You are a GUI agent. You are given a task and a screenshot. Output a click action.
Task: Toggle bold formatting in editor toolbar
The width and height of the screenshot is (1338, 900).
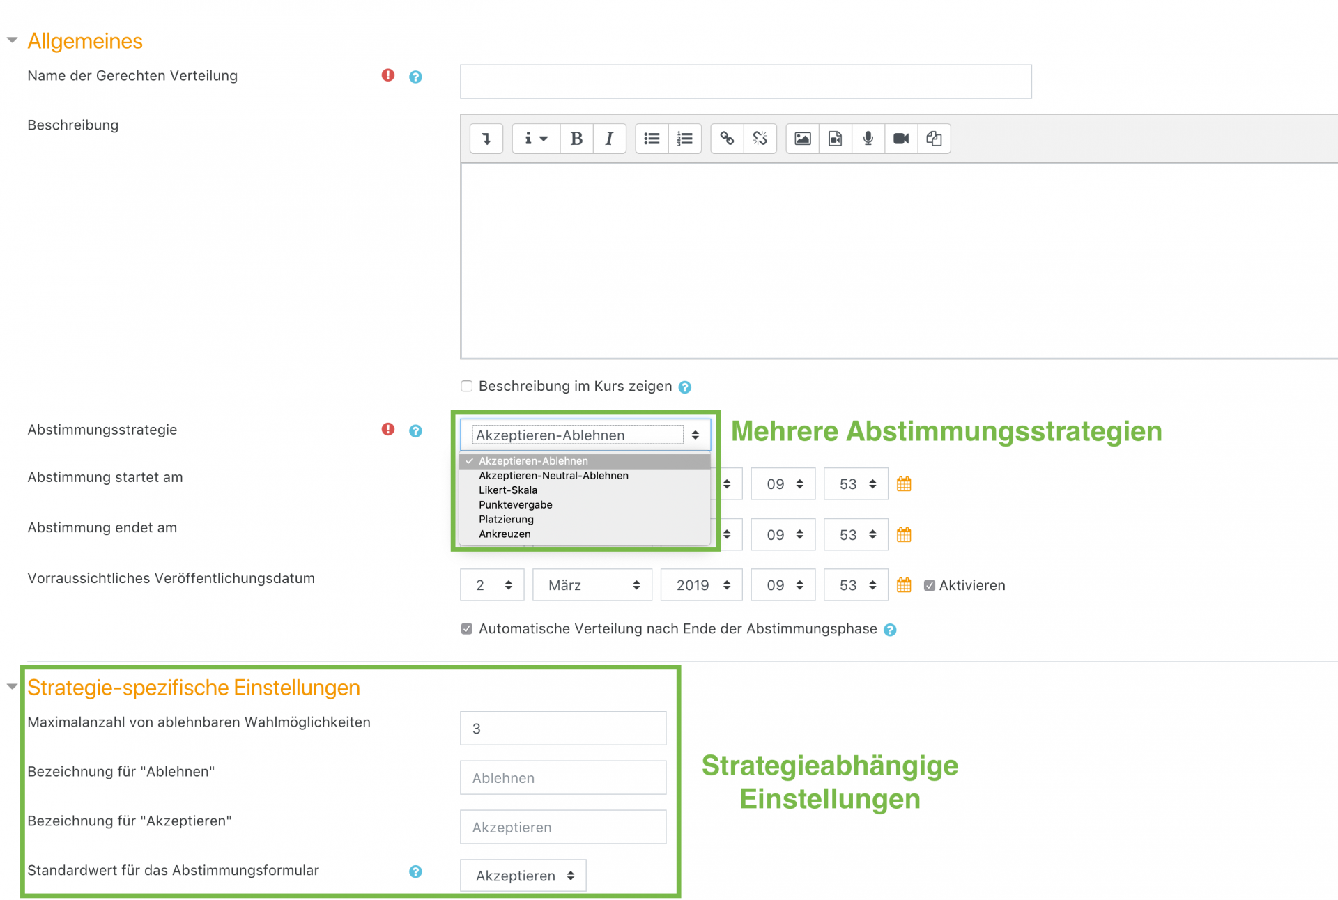pos(576,139)
